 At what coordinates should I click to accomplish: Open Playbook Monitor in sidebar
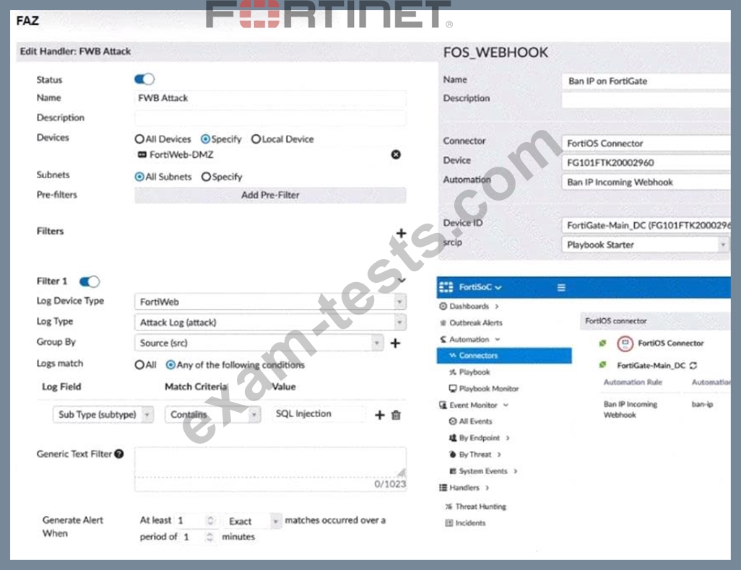pyautogui.click(x=488, y=388)
